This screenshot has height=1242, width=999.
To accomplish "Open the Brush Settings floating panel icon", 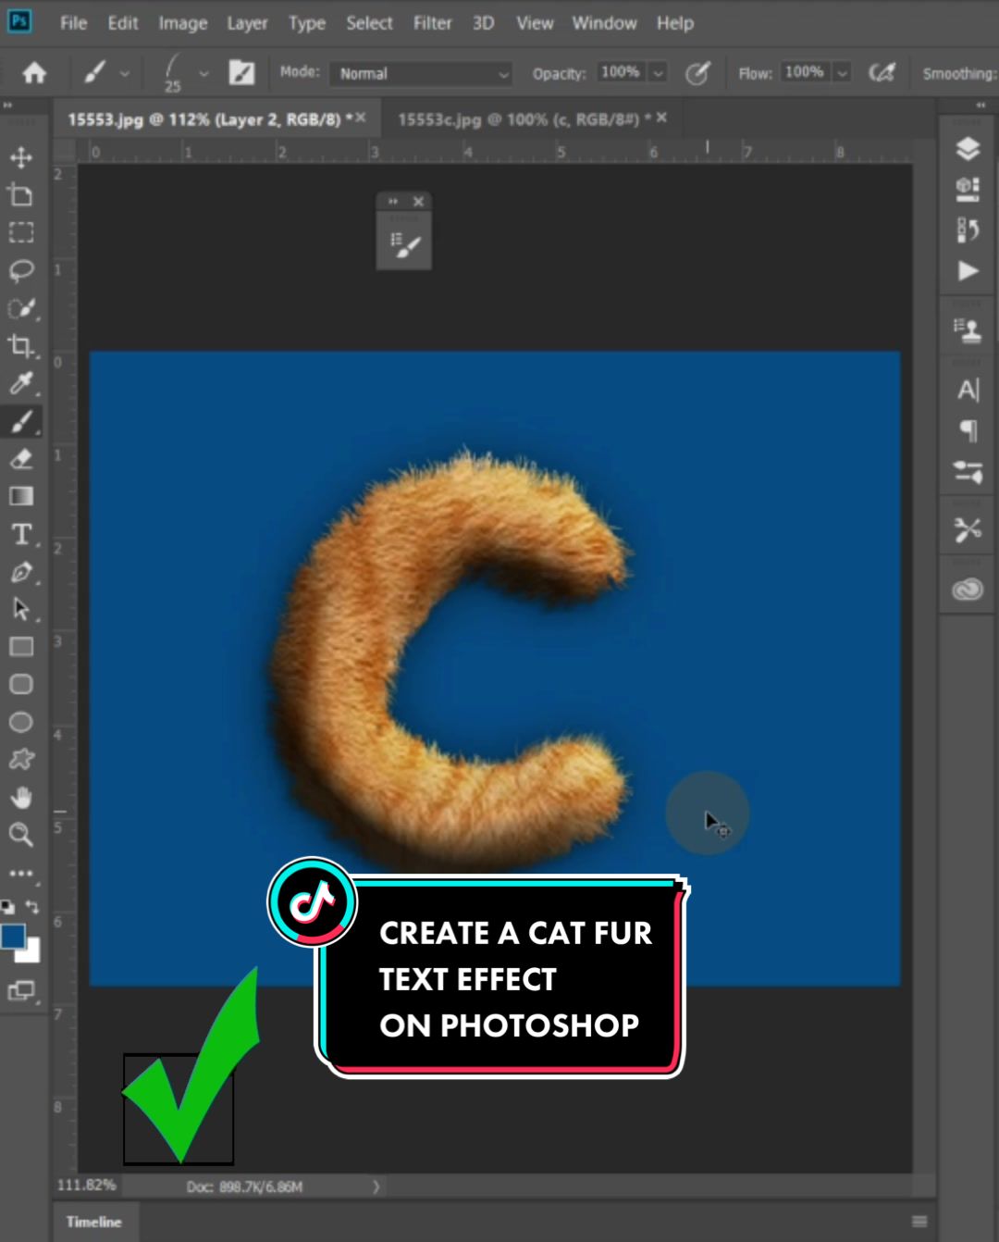I will pos(404,245).
